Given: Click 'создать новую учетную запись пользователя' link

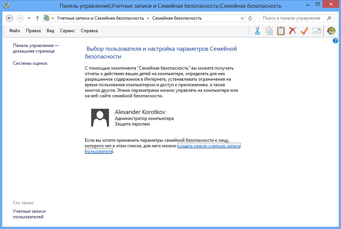Looking at the screenshot, I should tap(209, 146).
